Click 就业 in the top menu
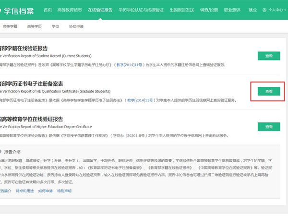This screenshot has width=288, height=216. 252,10
